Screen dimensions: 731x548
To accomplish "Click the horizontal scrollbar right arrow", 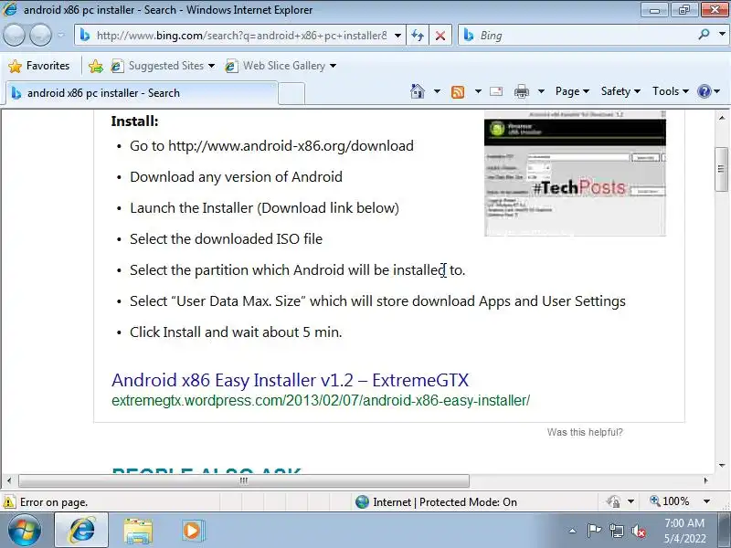I will 706,480.
